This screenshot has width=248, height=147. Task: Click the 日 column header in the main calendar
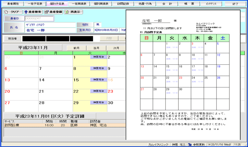click(x=21, y=53)
